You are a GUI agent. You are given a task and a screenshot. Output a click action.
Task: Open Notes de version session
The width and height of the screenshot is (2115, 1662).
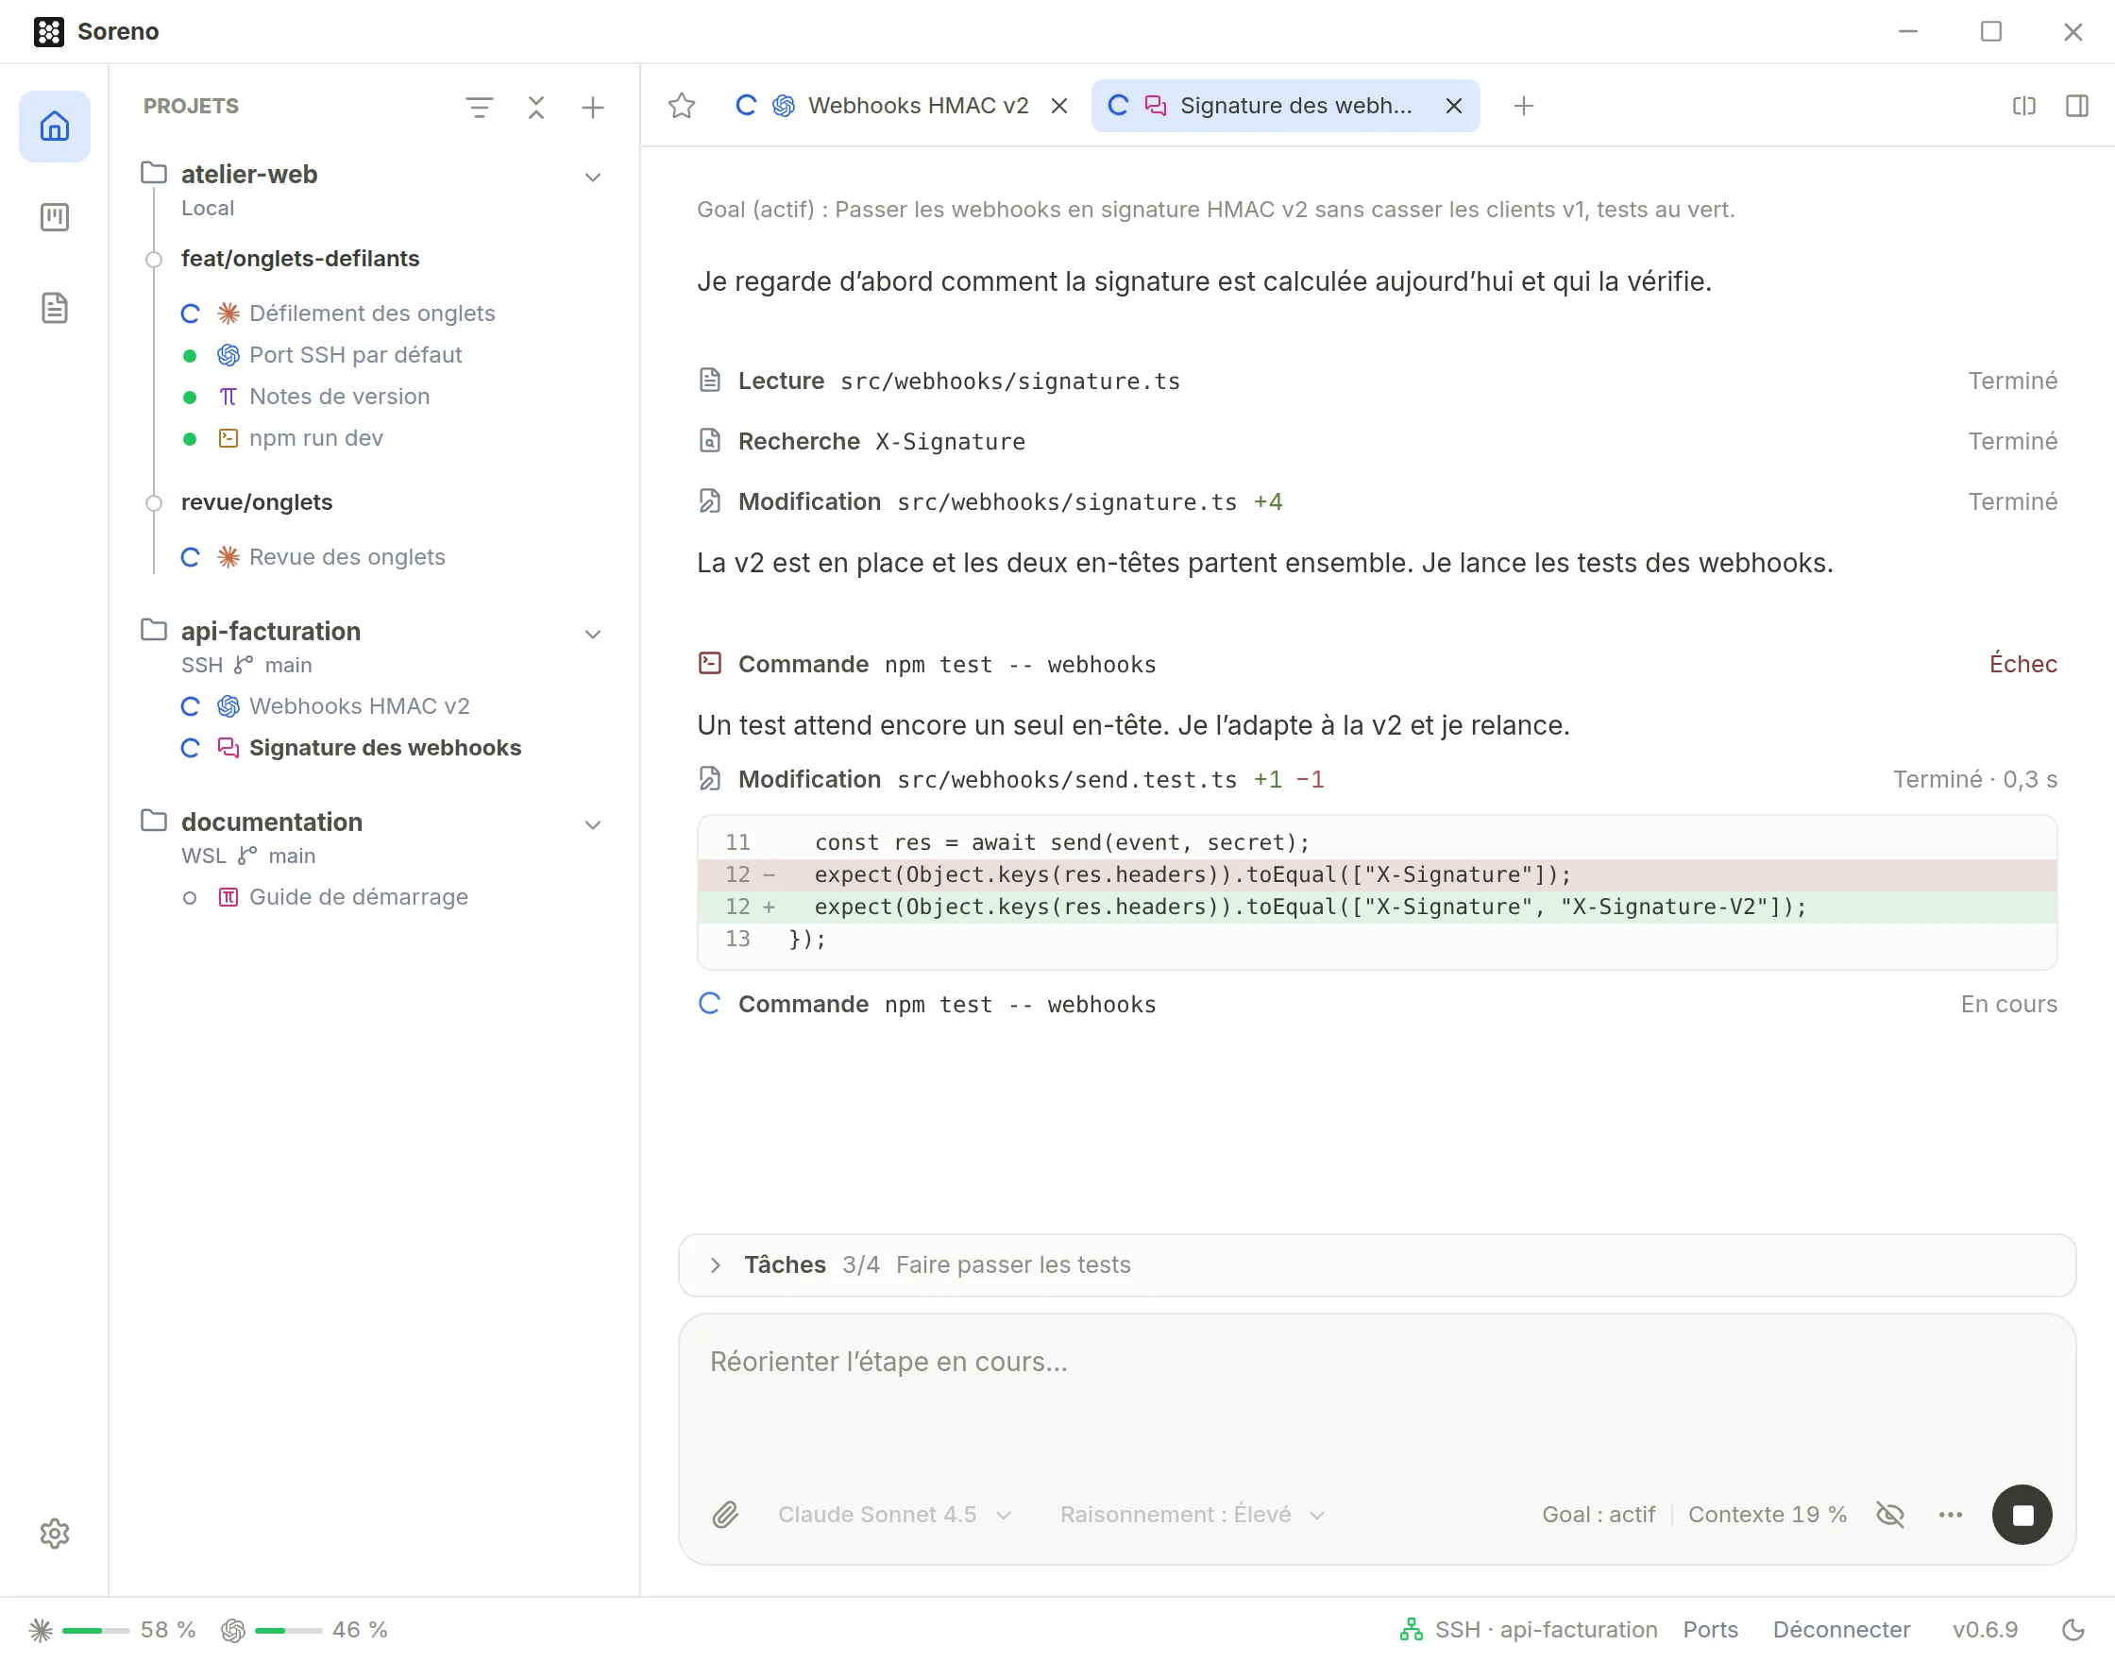(340, 397)
